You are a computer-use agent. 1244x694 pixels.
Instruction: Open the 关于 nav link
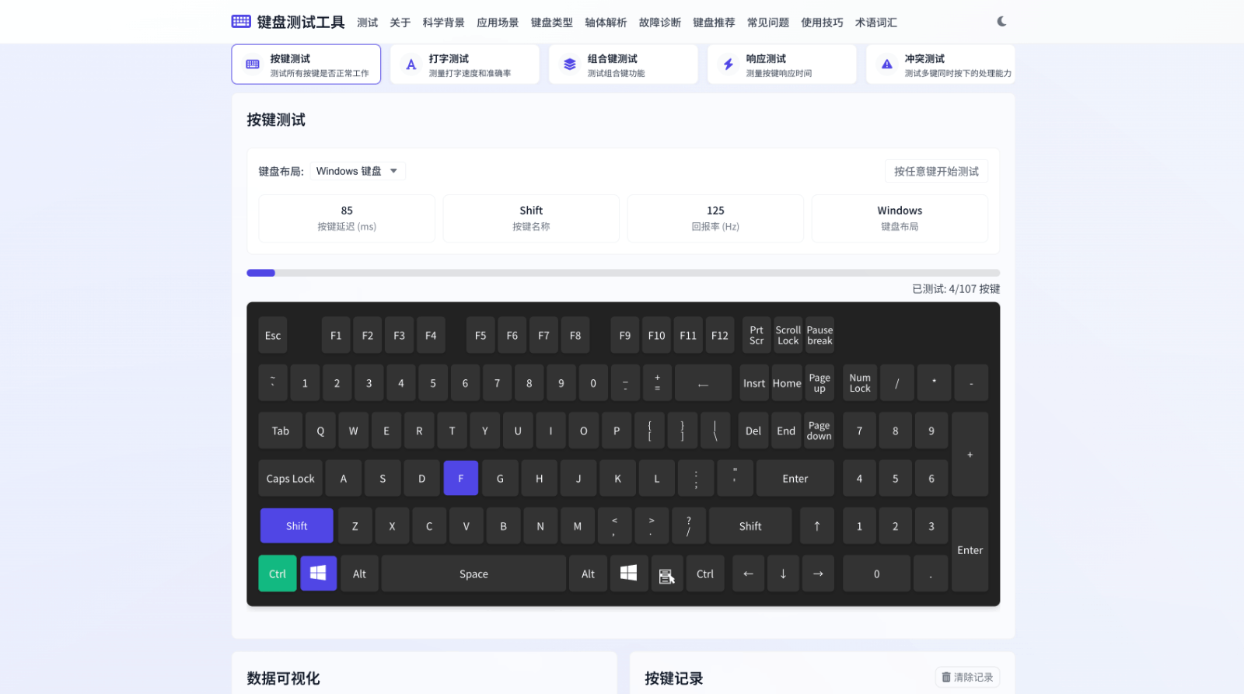(400, 23)
